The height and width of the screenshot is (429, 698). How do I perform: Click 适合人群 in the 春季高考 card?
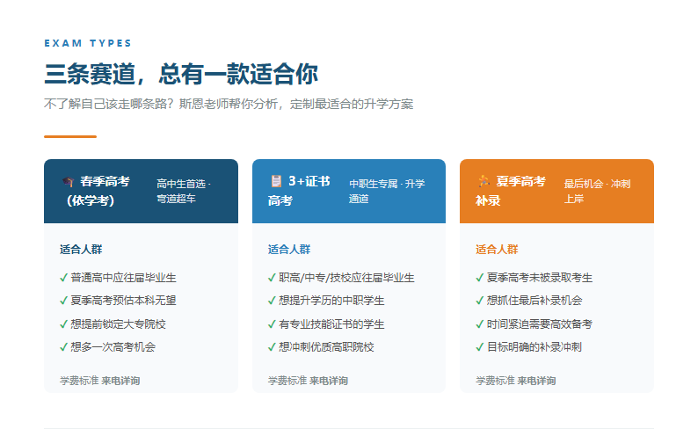pyautogui.click(x=81, y=249)
